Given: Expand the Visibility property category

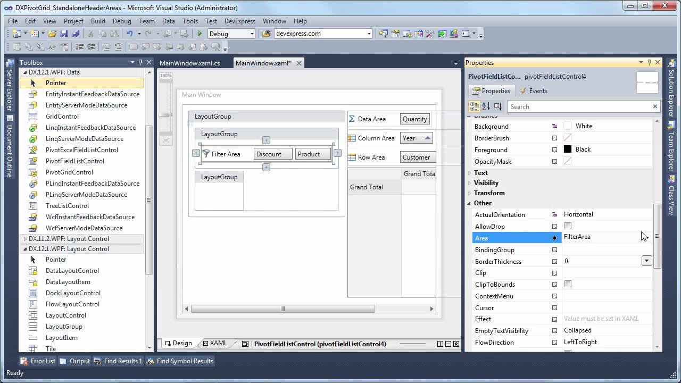Looking at the screenshot, I should click(469, 183).
